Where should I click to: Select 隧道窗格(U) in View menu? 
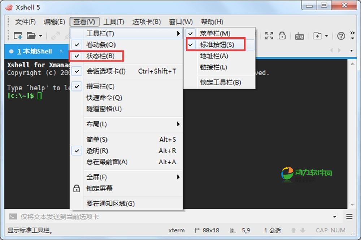[126, 109]
